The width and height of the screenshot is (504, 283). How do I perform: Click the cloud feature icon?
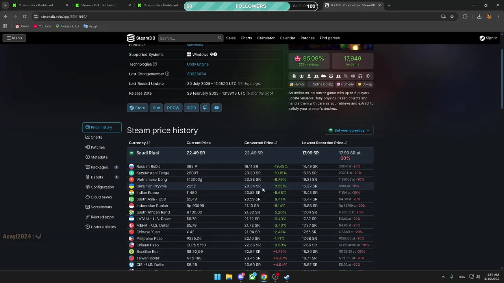(x=324, y=76)
